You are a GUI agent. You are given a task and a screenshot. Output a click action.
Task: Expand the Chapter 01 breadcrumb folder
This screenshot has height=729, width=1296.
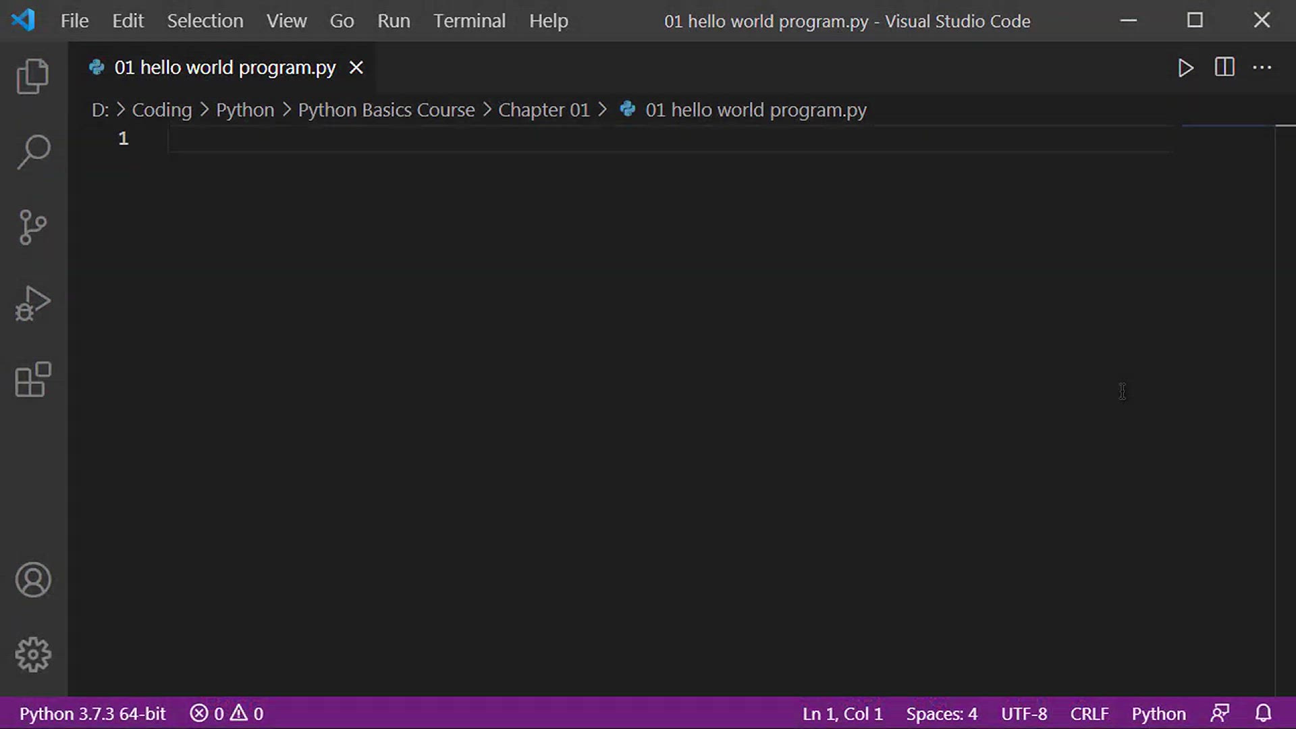click(x=544, y=109)
